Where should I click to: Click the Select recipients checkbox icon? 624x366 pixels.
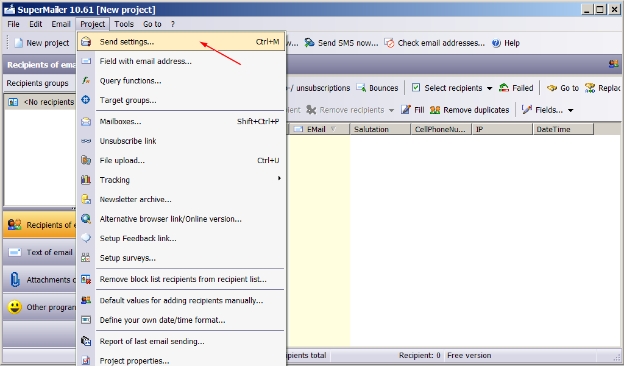(416, 88)
